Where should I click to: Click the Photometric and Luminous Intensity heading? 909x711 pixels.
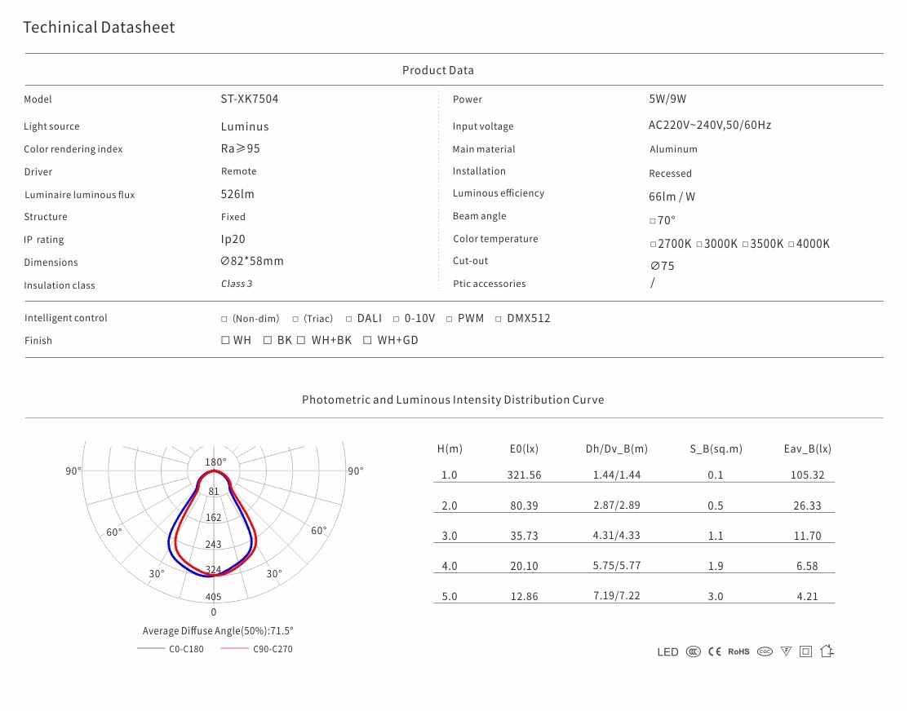tap(453, 400)
